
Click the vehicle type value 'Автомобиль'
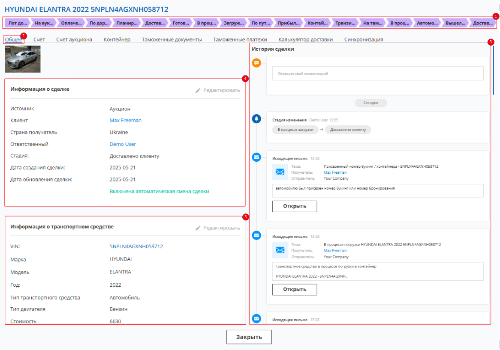125,298
